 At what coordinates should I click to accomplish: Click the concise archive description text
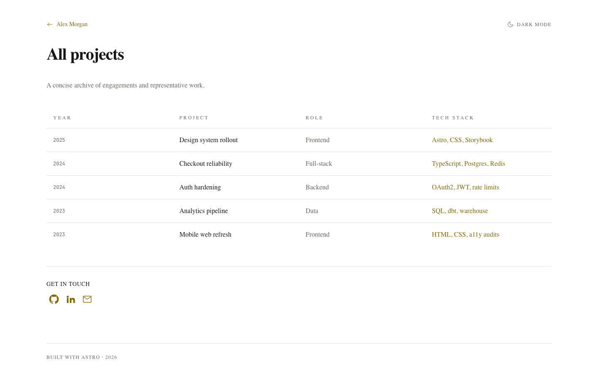tap(125, 85)
